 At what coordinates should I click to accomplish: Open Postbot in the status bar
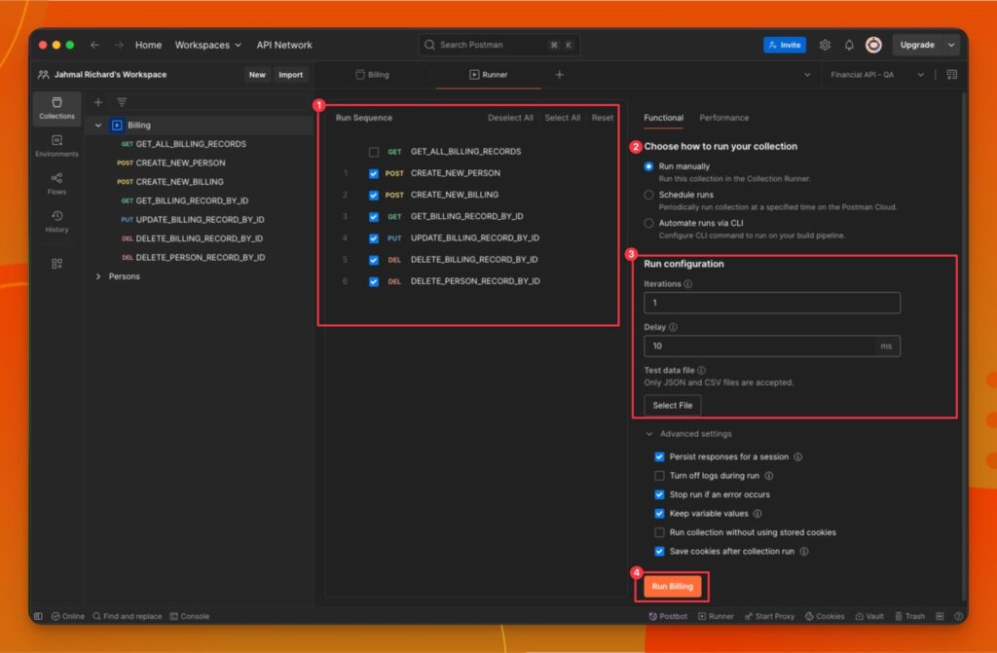click(x=668, y=617)
